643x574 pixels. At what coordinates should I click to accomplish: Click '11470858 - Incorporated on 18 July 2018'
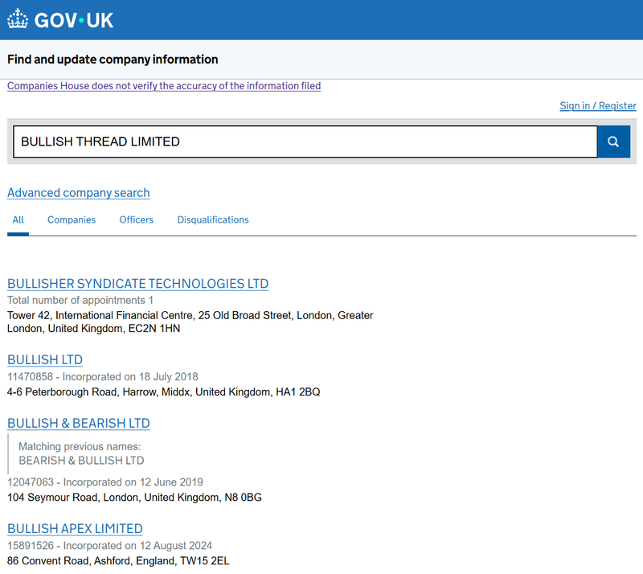pos(103,377)
